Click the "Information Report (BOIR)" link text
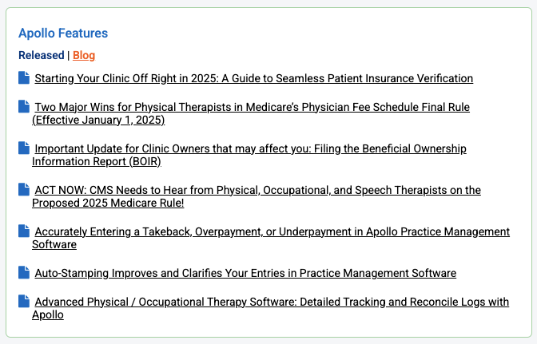The height and width of the screenshot is (344, 537). pyautogui.click(x=97, y=162)
